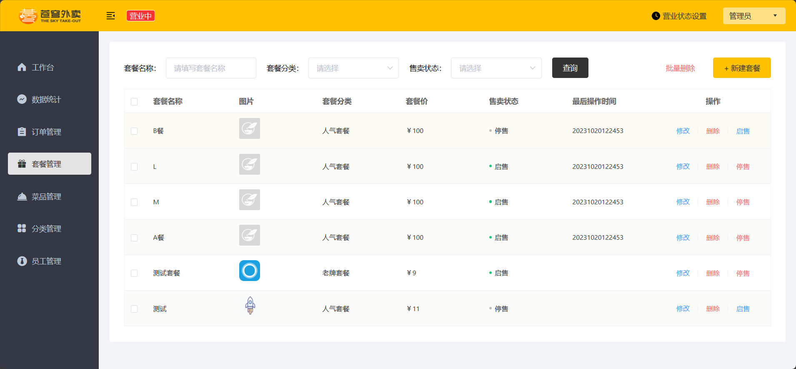
Task: Collapse sidebar with hamburger menu icon
Action: coord(110,16)
